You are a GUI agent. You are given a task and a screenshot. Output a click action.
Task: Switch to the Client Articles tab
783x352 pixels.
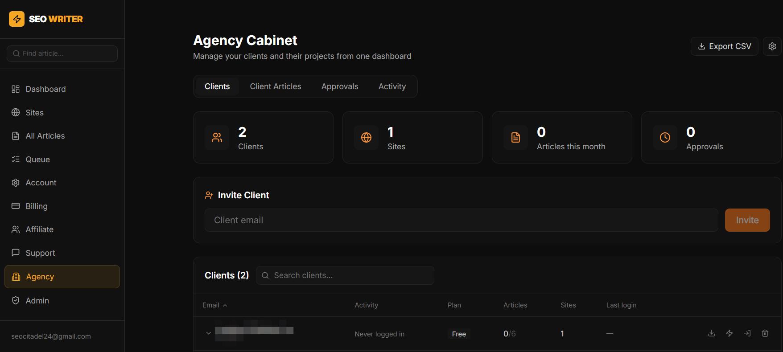tap(276, 86)
